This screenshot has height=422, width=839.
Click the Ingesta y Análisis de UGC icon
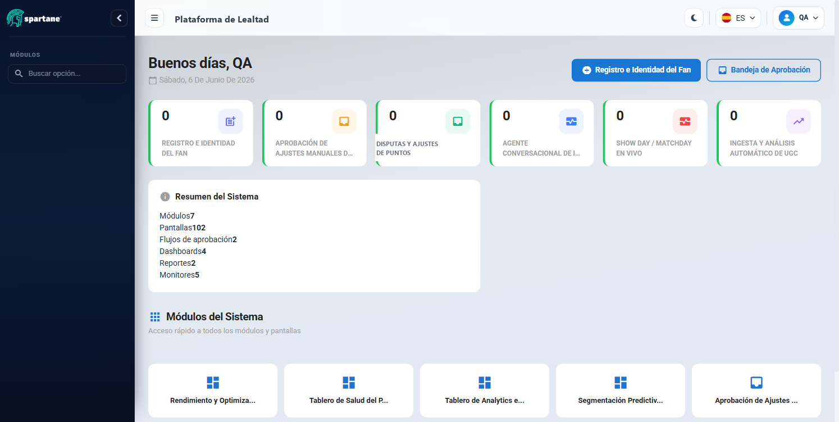pyautogui.click(x=799, y=121)
